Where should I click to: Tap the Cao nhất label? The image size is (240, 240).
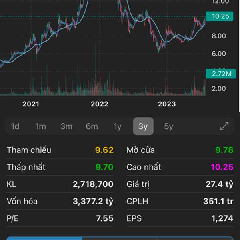point(144,167)
